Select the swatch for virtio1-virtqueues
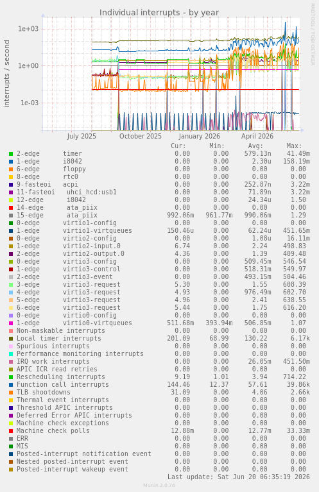Screen dimensions: 319x492 click(x=11, y=231)
